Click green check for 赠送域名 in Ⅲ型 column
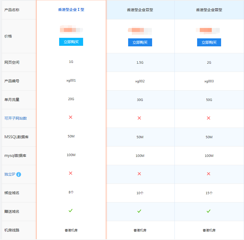Screen dimensions: 244x240 pos(209,211)
